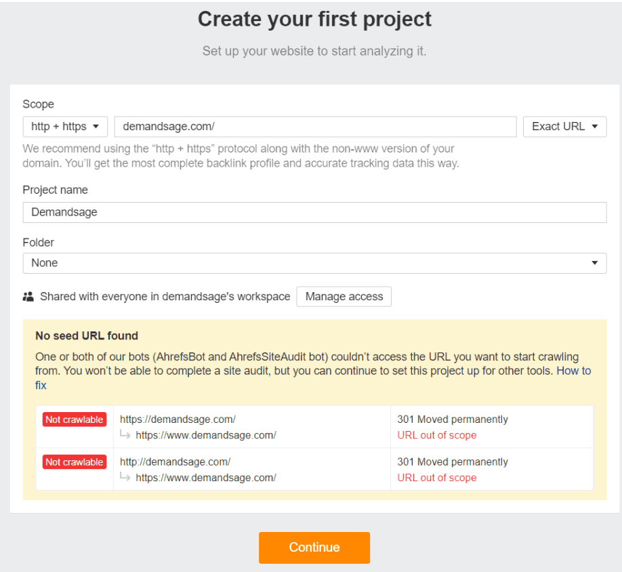The width and height of the screenshot is (622, 572).
Task: Open the Exact URL mode dropdown
Action: coord(564,127)
